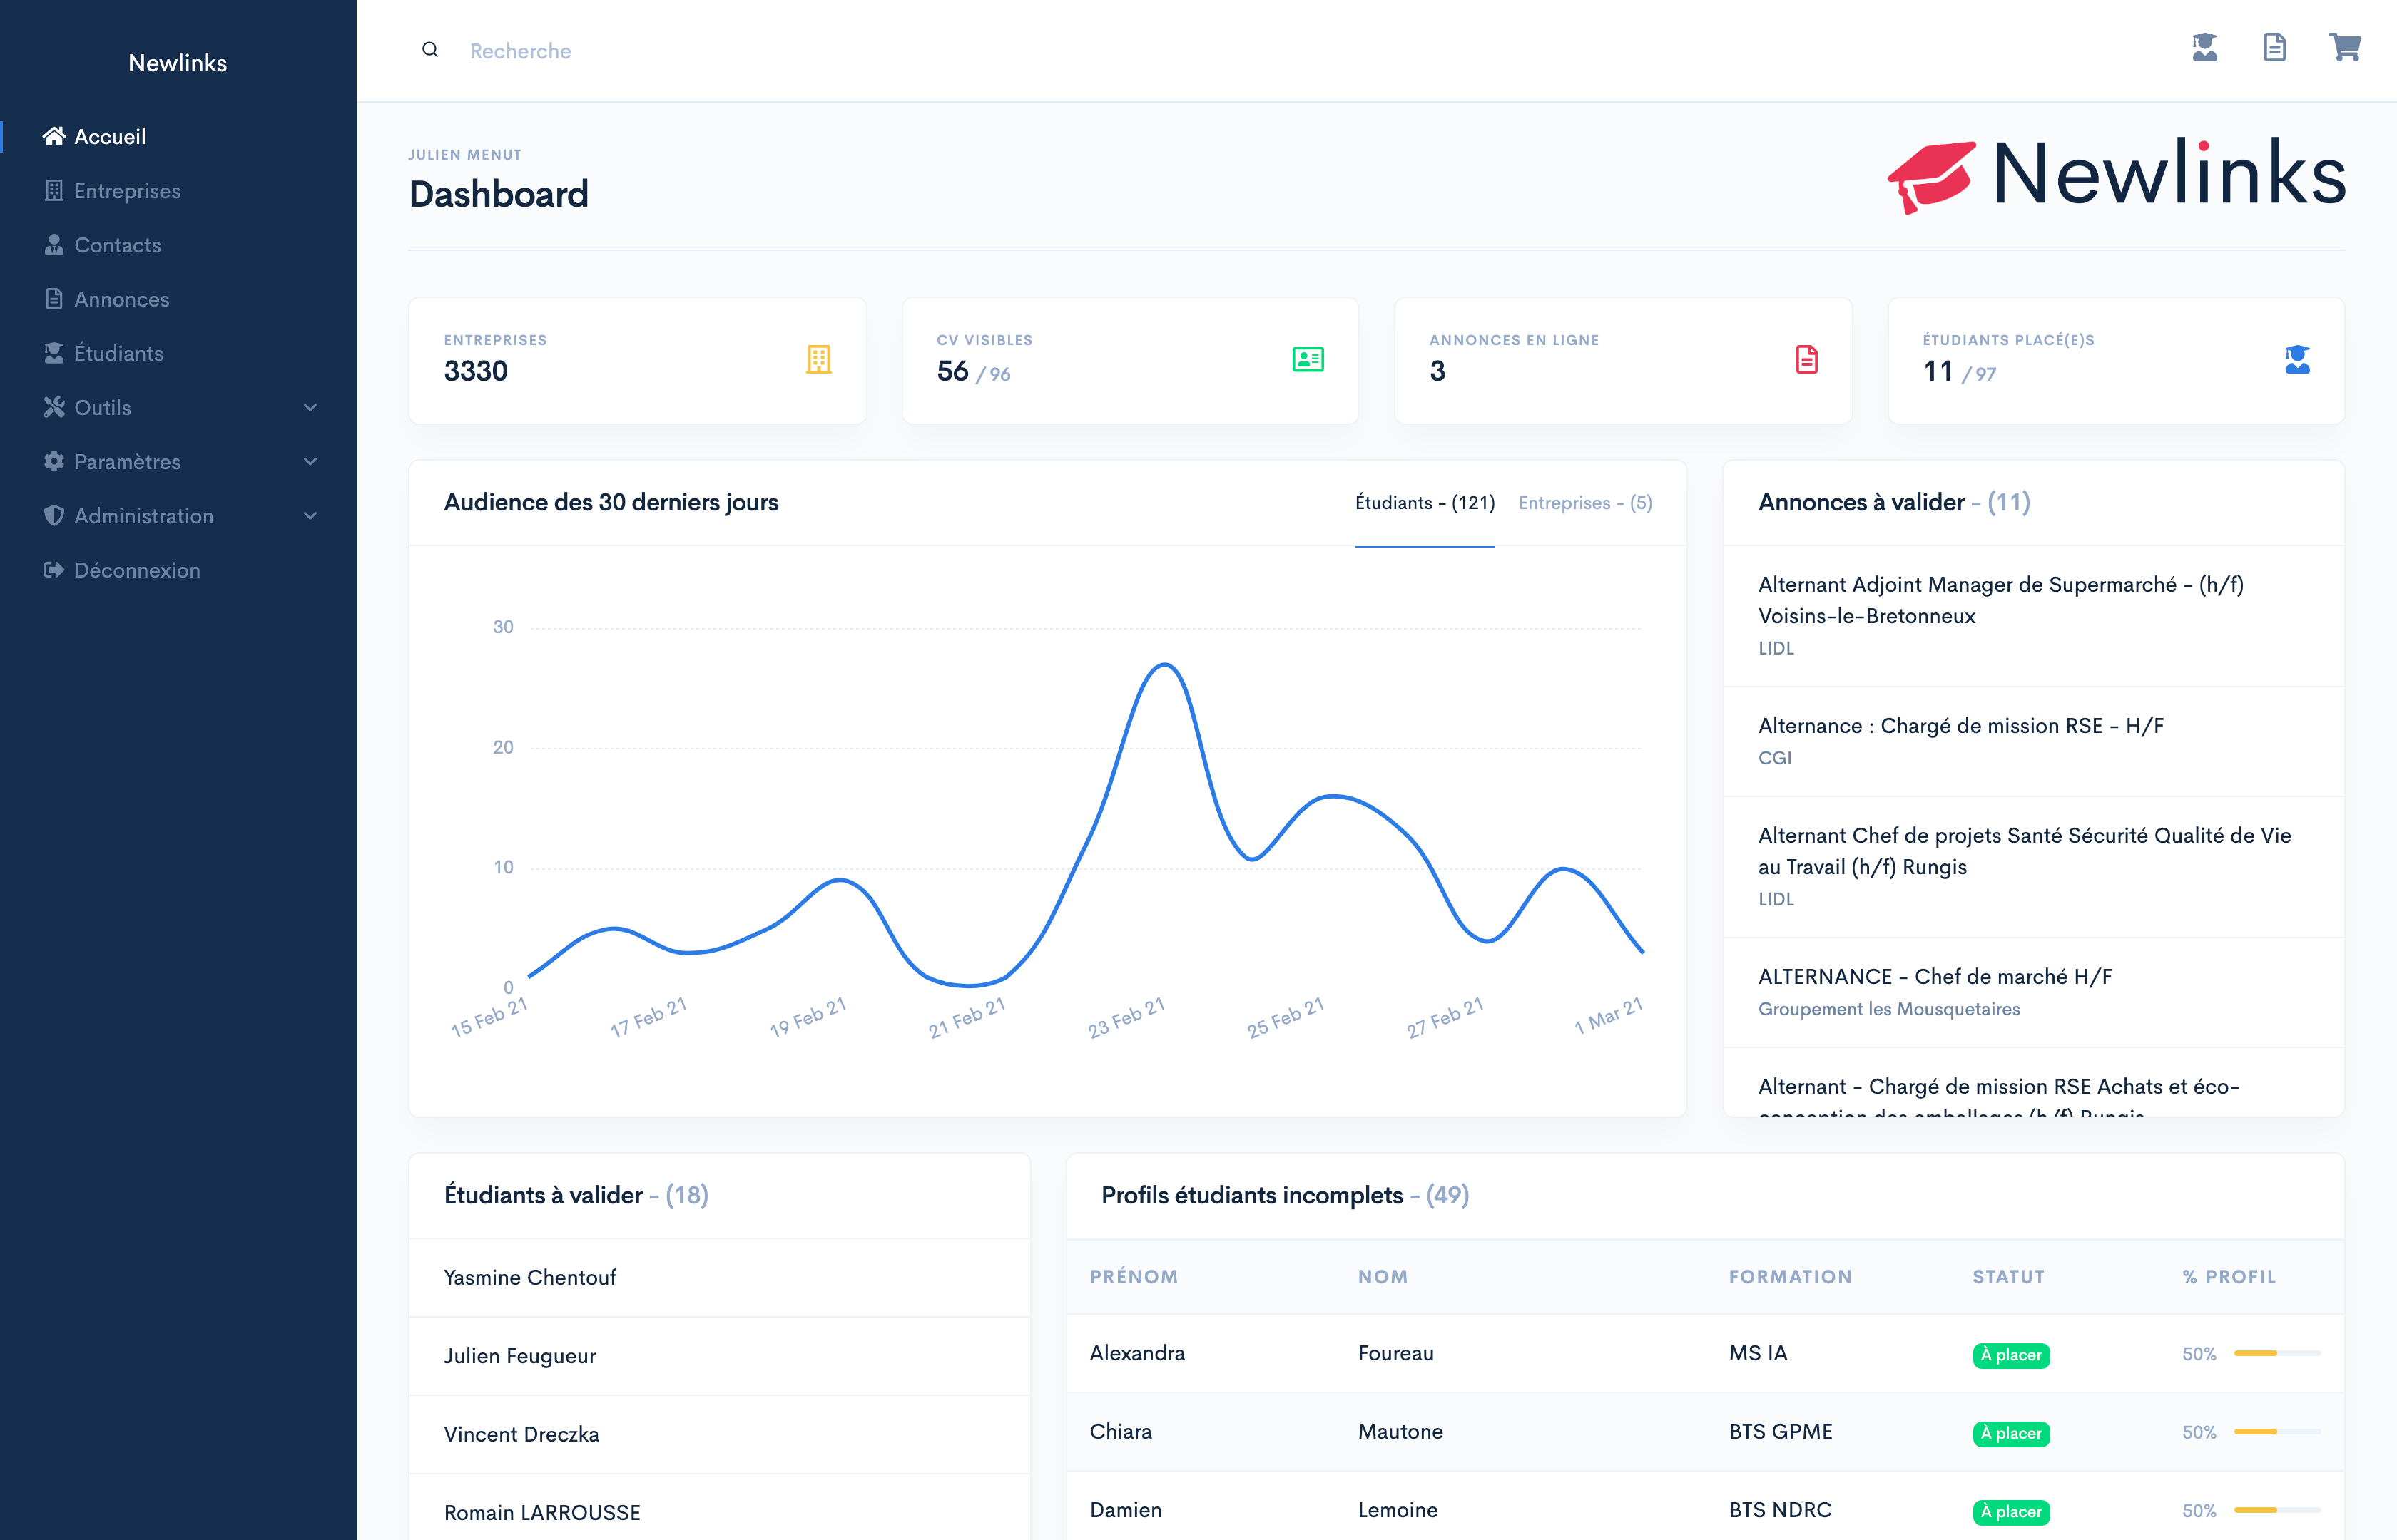Click the green ID card icon on CV Visibles
The width and height of the screenshot is (2397, 1540).
pyautogui.click(x=1308, y=359)
